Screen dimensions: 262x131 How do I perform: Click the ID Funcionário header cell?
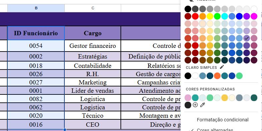coord(36,33)
